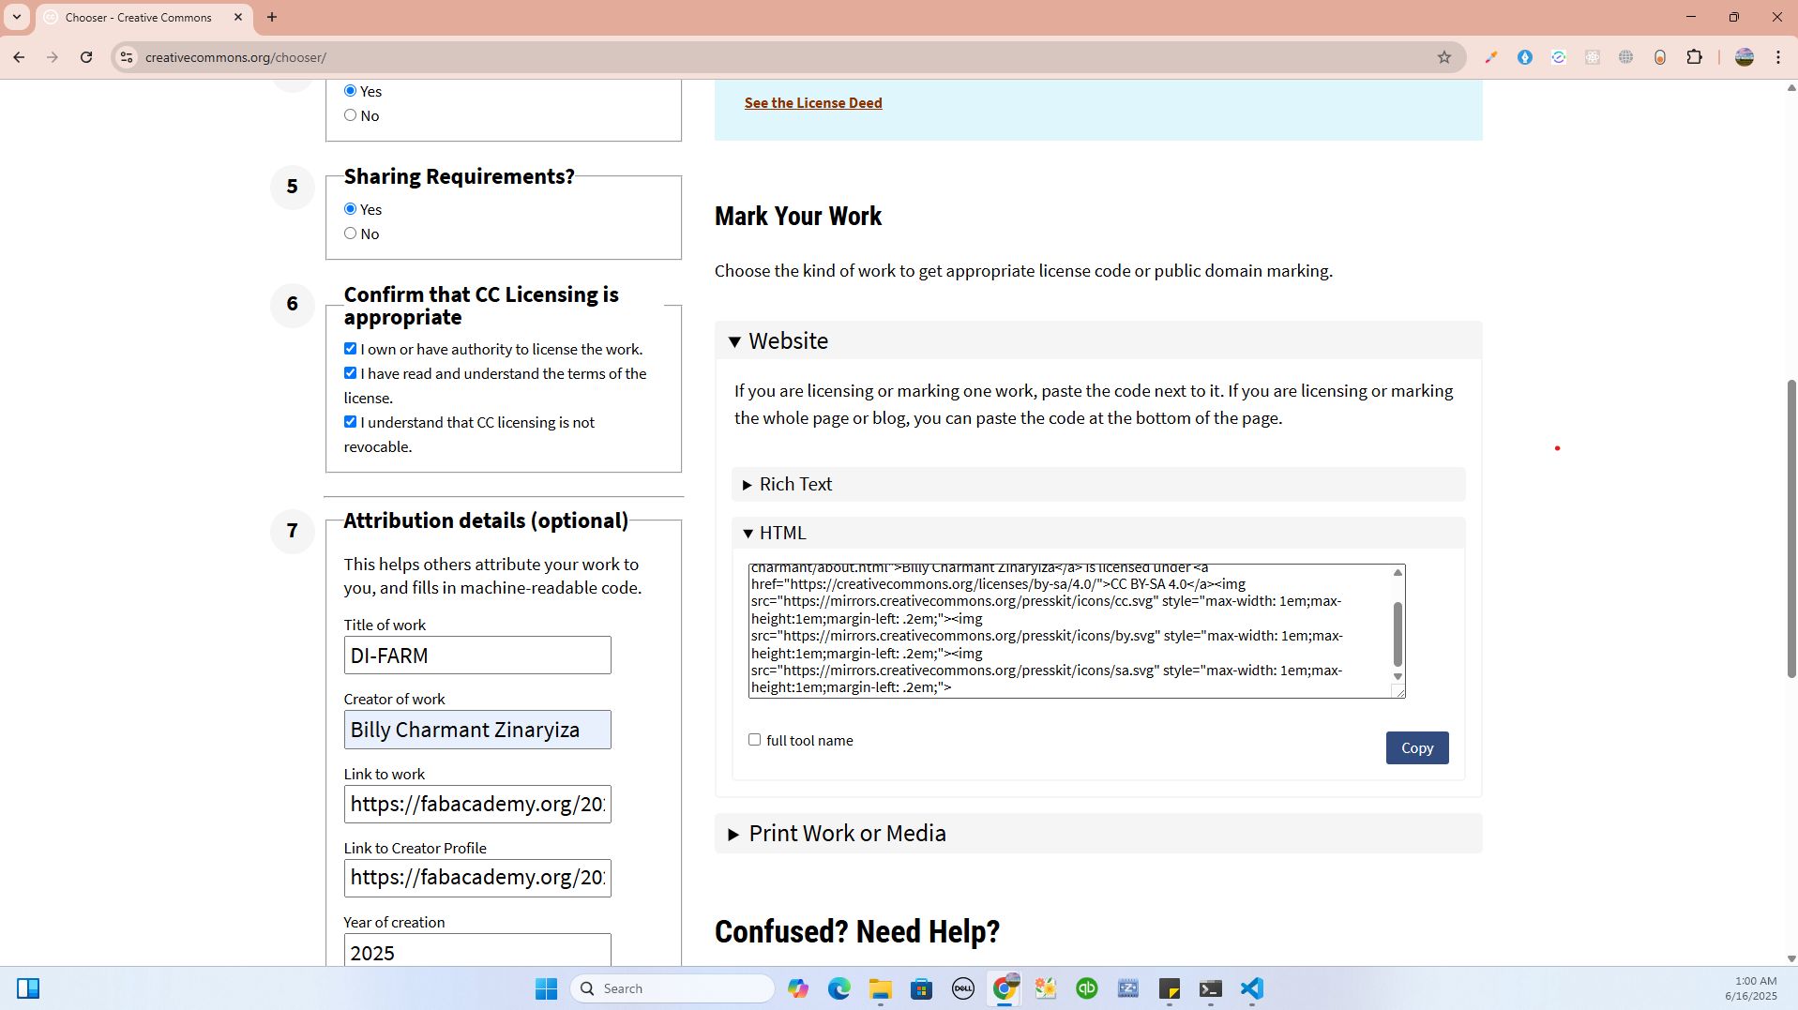1798x1010 pixels.
Task: Click the HTML code box scroll-up arrow
Action: pos(1398,573)
